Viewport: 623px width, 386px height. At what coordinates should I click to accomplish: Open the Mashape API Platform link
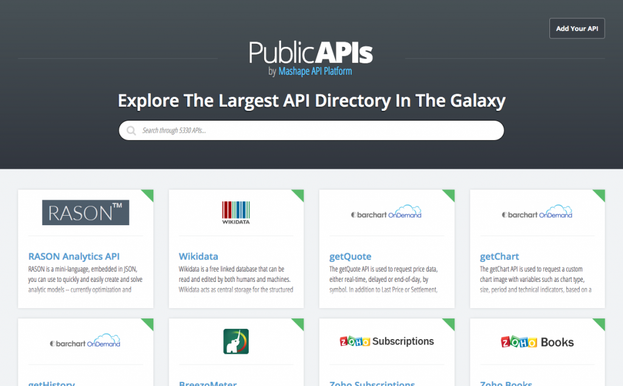315,71
